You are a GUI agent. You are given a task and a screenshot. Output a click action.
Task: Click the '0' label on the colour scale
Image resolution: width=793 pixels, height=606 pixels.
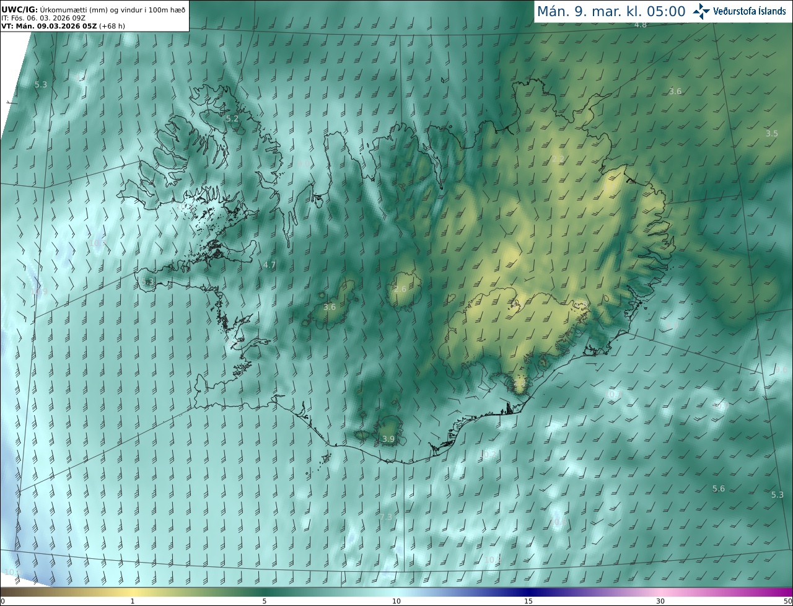coord(2,601)
